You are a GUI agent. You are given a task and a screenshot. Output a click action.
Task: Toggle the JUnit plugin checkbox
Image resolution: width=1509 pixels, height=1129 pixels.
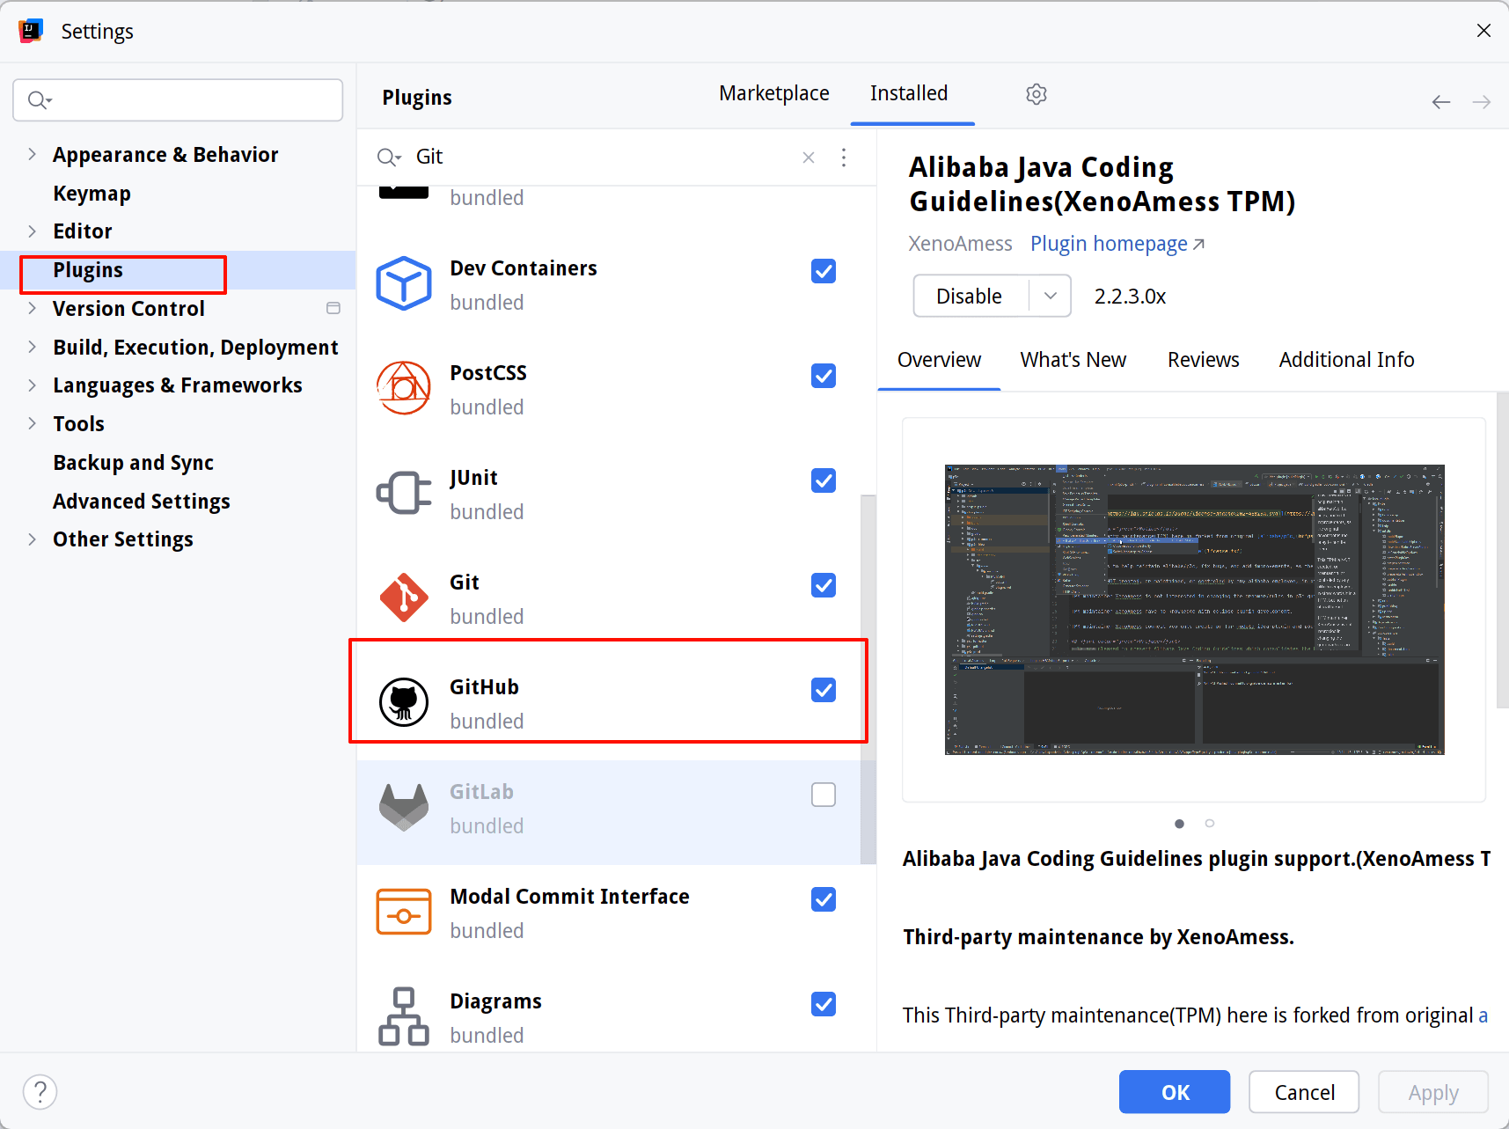pos(824,480)
